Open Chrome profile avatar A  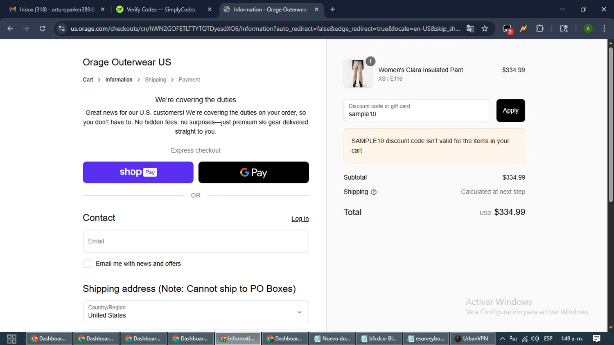(x=588, y=29)
